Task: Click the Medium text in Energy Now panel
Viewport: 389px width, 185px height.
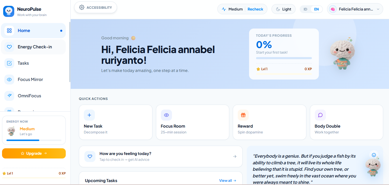Action: (x=27, y=129)
